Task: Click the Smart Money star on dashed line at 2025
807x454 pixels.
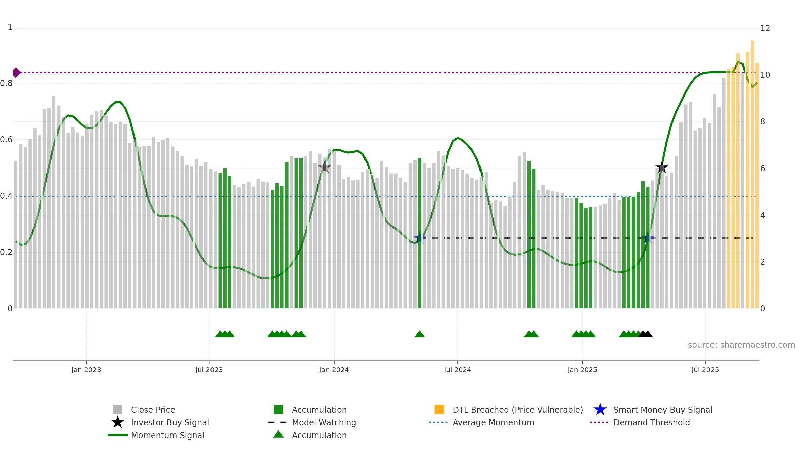Action: (648, 238)
